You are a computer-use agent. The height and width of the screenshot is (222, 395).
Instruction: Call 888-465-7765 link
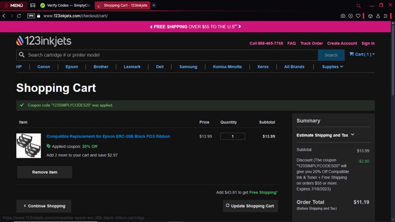pyautogui.click(x=266, y=43)
